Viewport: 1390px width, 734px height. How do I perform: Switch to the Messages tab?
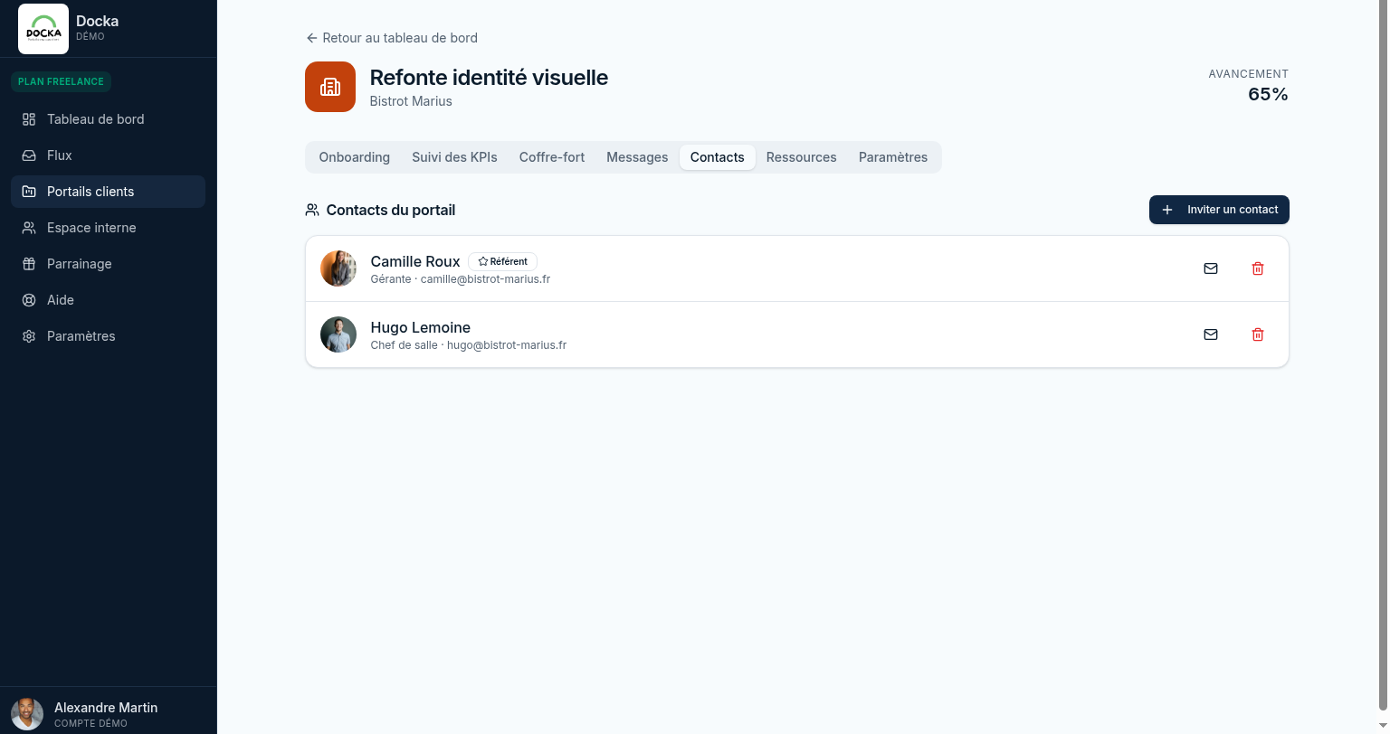click(x=637, y=157)
